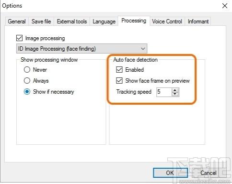The width and height of the screenshot is (232, 184).
Task: Increase Tracking speed with up arrow
Action: (x=175, y=90)
